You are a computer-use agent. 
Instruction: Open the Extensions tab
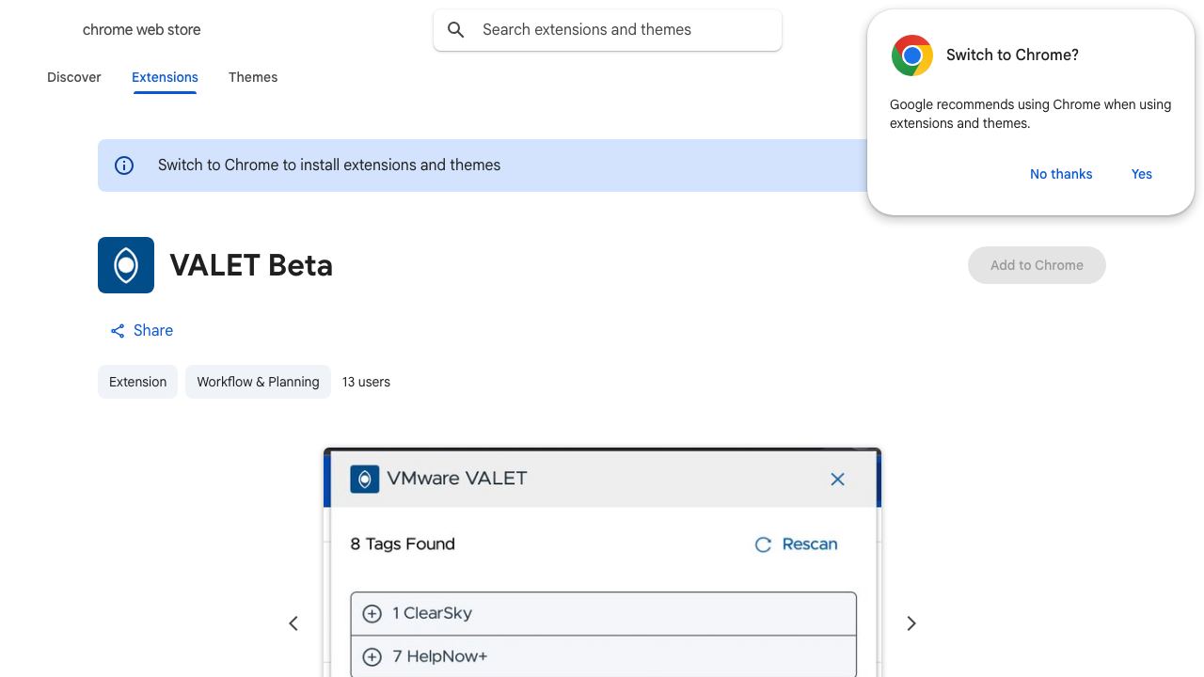tap(165, 77)
